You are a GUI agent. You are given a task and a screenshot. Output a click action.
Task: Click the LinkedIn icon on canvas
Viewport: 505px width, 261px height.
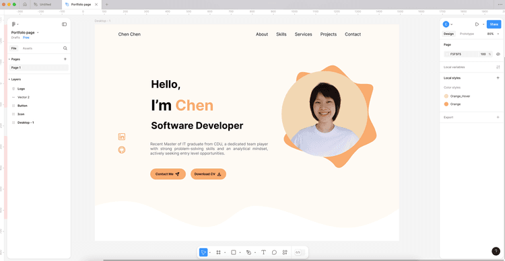tap(122, 137)
